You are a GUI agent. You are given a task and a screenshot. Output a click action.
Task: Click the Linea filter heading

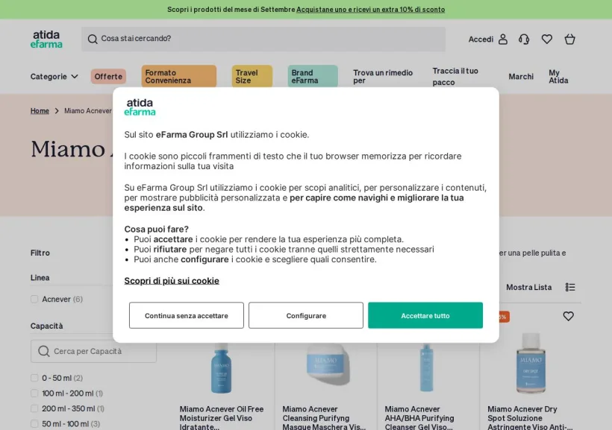(40, 277)
